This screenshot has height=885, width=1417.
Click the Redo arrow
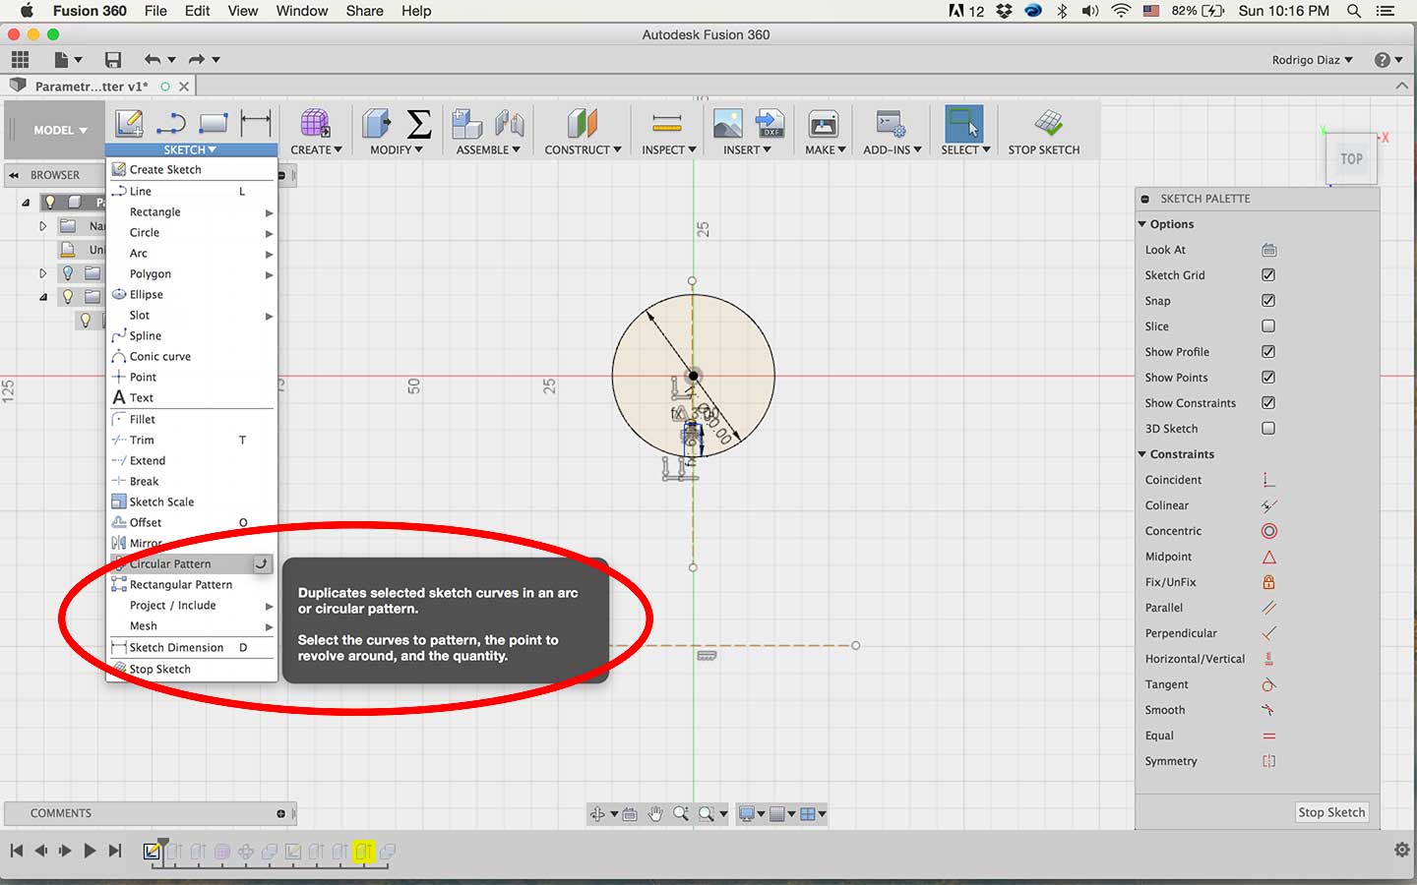197,60
